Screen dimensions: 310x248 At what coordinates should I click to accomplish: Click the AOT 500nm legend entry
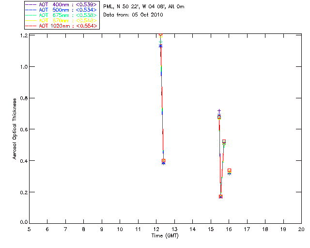point(61,10)
